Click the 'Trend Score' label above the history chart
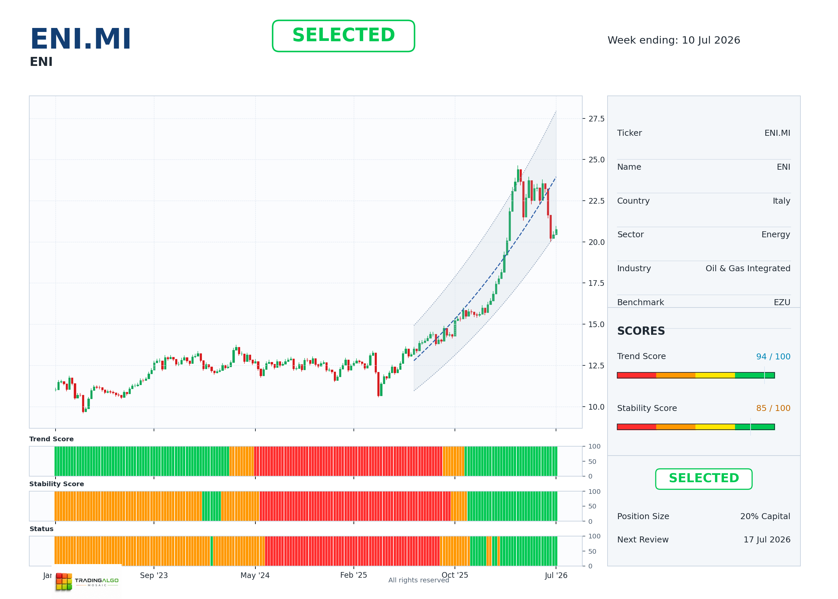The height and width of the screenshot is (599, 838). 51,439
